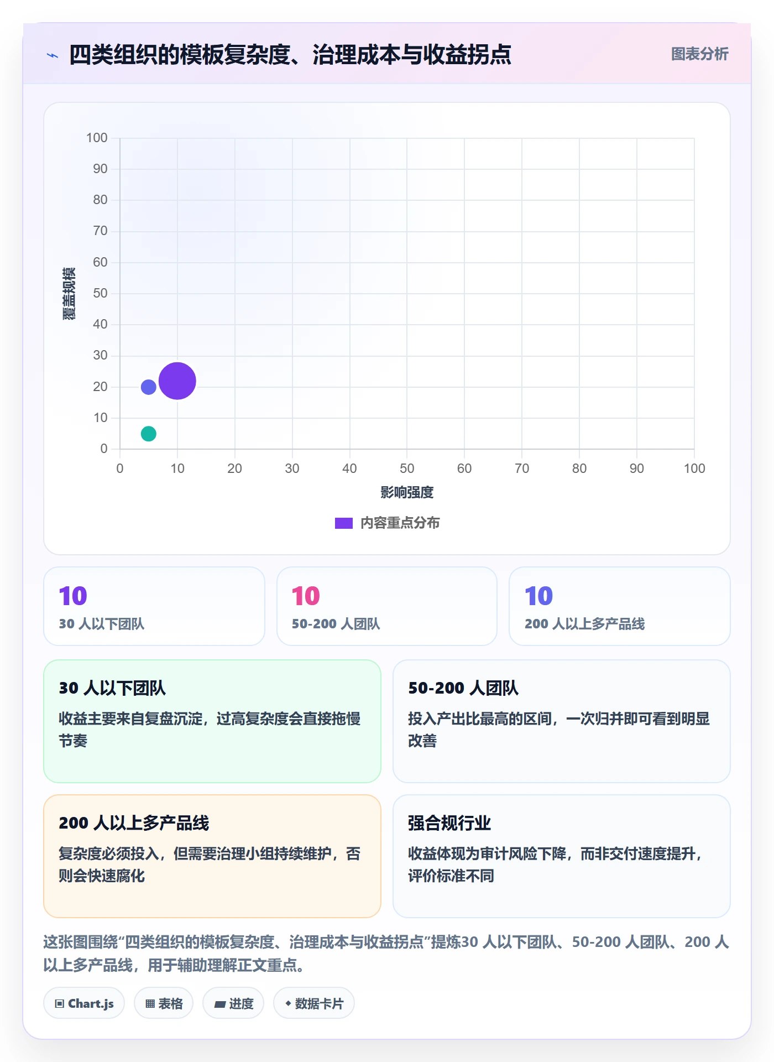774x1062 pixels.
Task: Click the grid icon on the 表格 chip
Action: point(150,1004)
